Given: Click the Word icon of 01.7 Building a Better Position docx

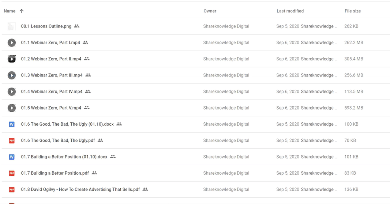Looking at the screenshot, I should (x=11, y=157).
